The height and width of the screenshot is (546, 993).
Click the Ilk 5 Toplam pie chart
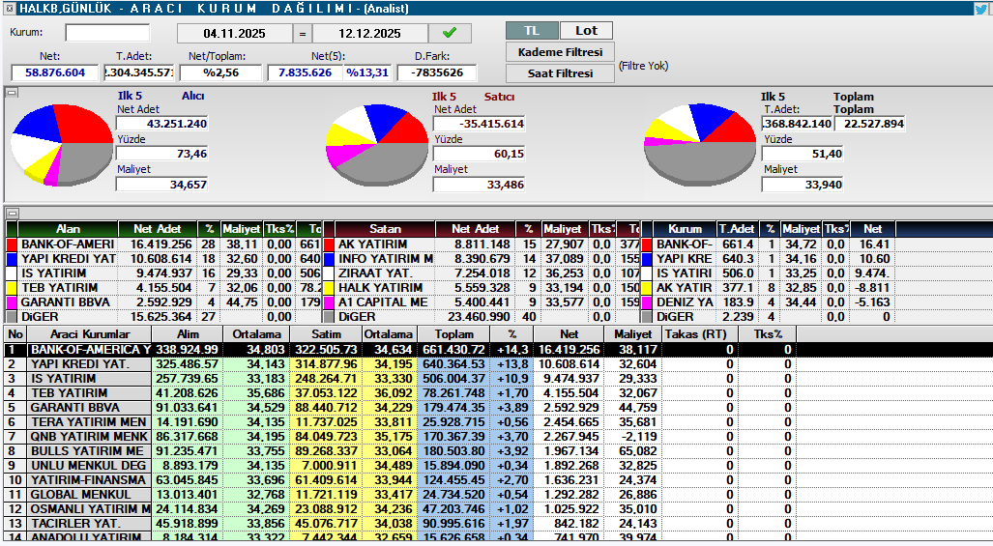[699, 145]
